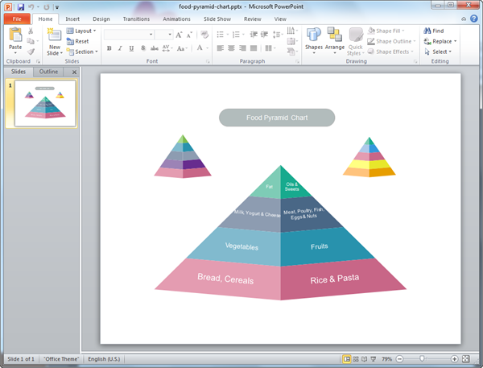Click the Decrease List Level icon

254,34
